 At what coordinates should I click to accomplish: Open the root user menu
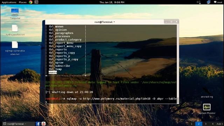(218, 2)
